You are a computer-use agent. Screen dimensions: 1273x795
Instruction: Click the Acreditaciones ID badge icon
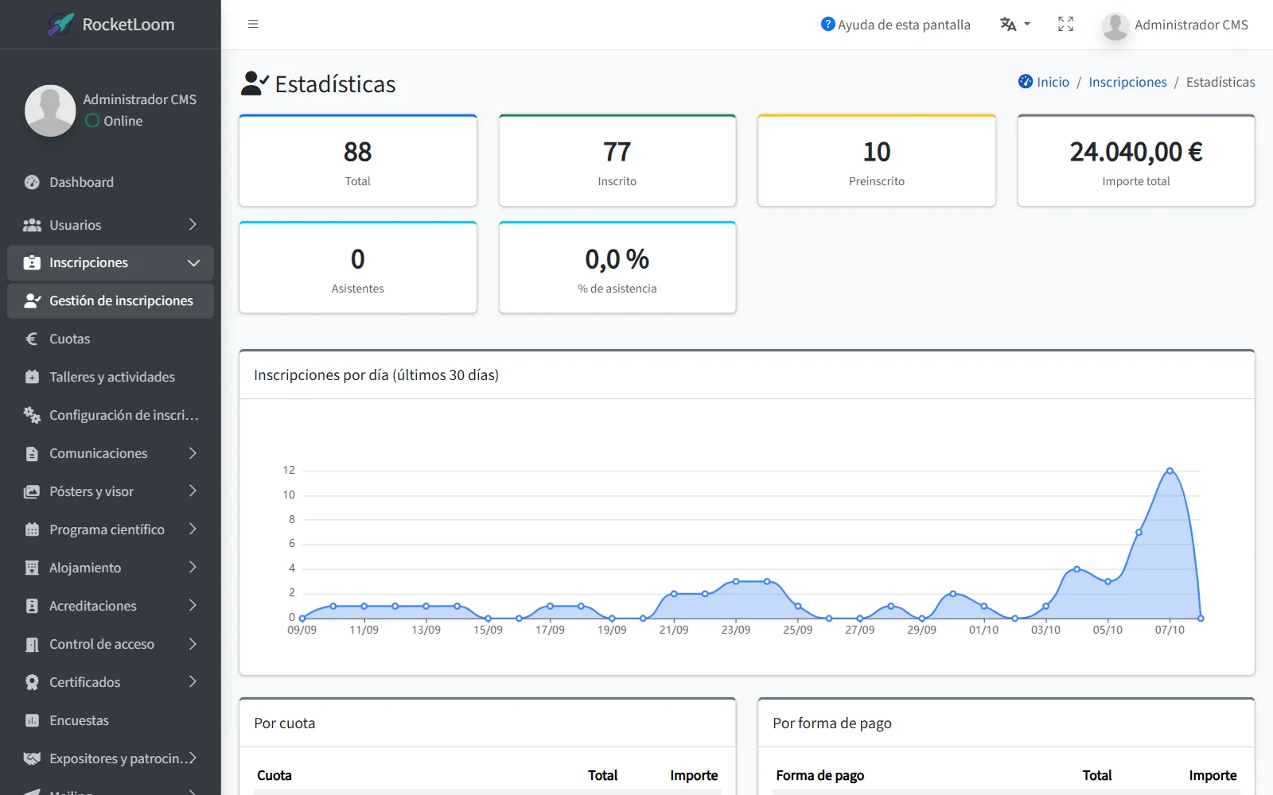(32, 606)
